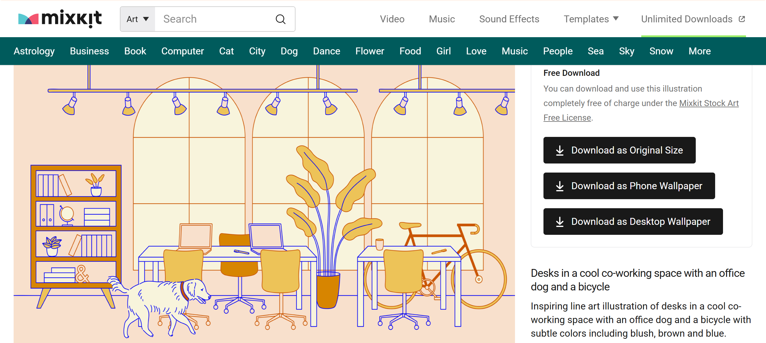This screenshot has height=343, width=766.
Task: Click the magnifying glass search icon
Action: (280, 19)
